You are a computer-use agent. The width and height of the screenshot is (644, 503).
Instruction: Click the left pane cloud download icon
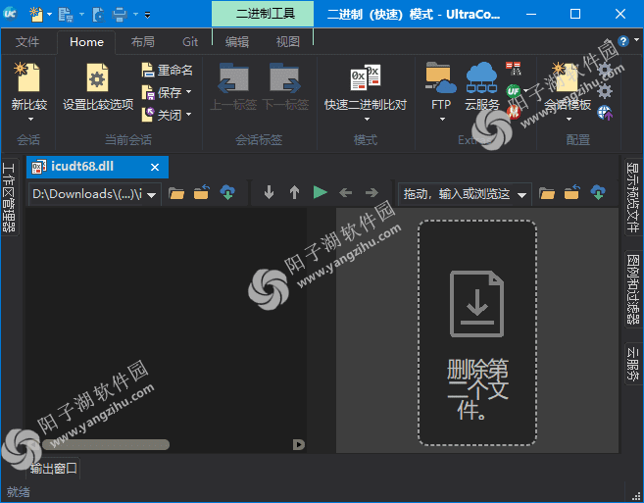tap(227, 192)
